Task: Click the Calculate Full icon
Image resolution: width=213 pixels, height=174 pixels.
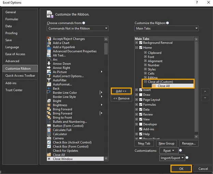Action: (x=49, y=130)
